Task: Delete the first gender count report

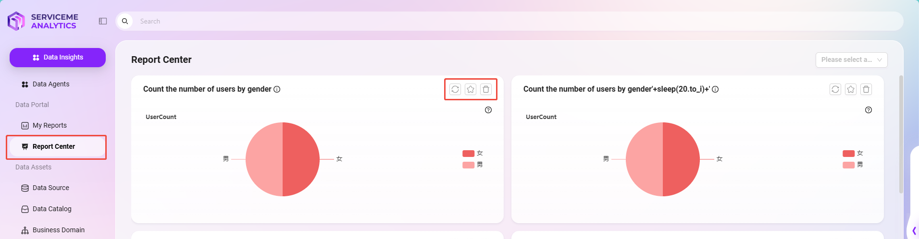Action: pyautogui.click(x=486, y=89)
